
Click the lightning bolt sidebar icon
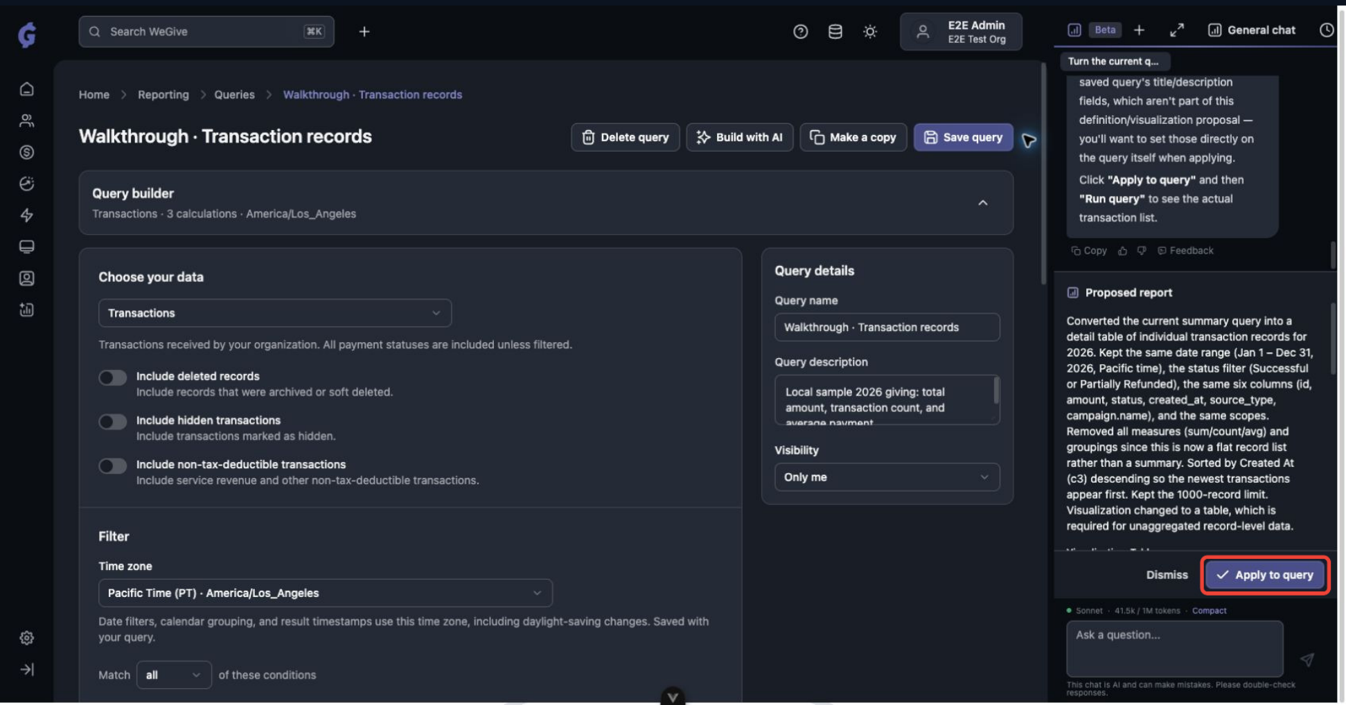click(x=26, y=215)
